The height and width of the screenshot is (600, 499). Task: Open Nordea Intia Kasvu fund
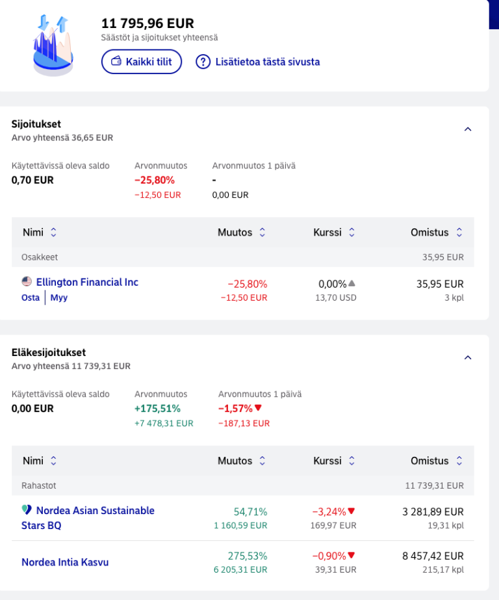click(x=65, y=562)
